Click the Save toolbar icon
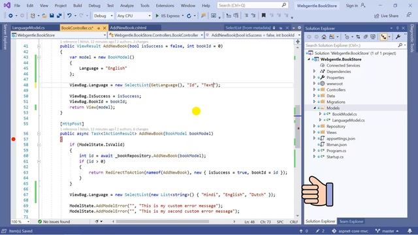The height and width of the screenshot is (235, 418). [x=52, y=16]
